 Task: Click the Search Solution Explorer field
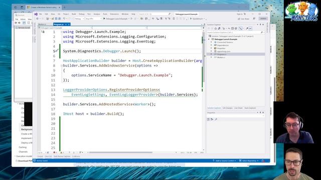point(235,32)
